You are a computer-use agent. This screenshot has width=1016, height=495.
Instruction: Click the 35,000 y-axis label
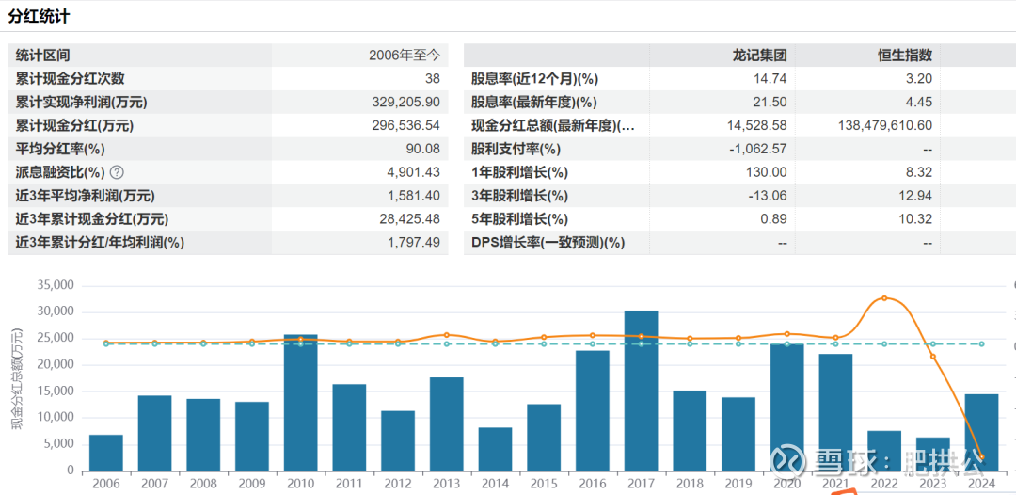tap(56, 286)
